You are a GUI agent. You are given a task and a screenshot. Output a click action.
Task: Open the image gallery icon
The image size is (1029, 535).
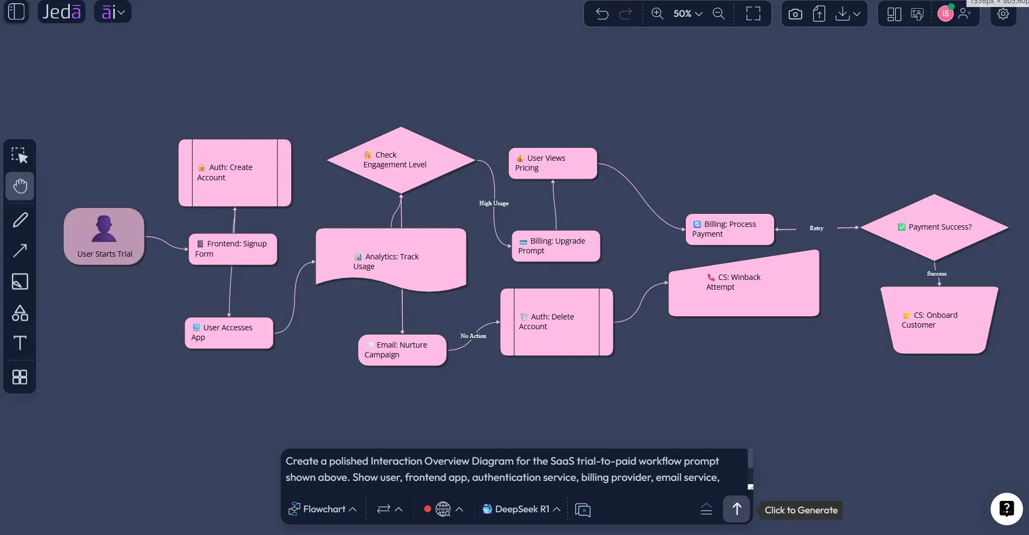click(x=917, y=14)
